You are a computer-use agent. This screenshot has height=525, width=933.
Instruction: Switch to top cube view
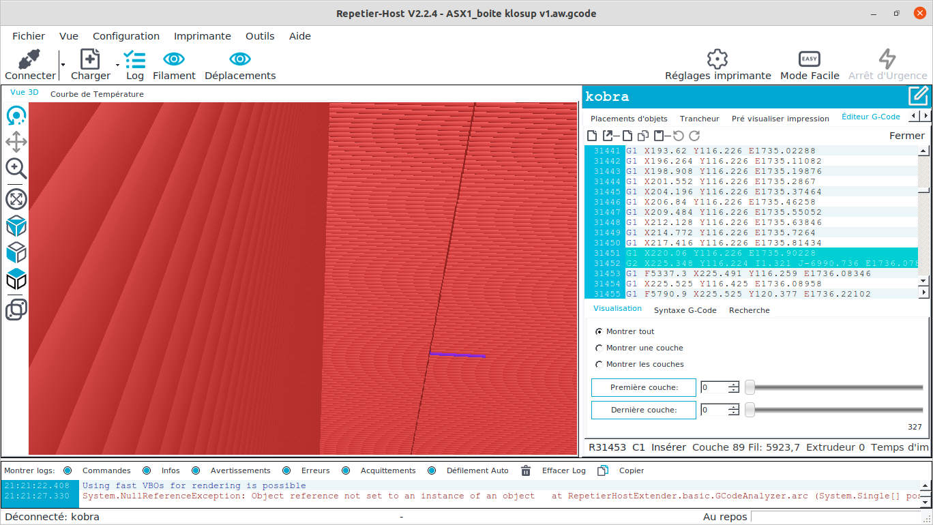(x=16, y=279)
